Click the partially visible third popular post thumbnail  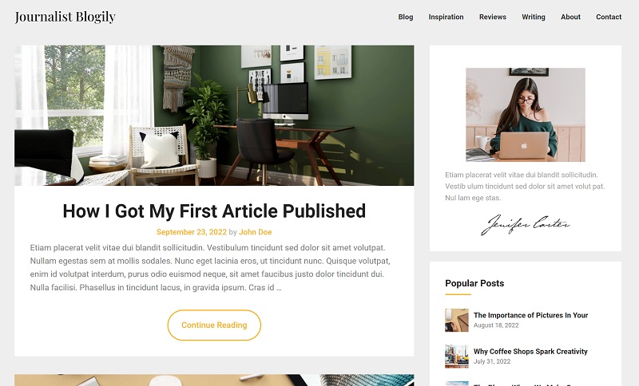pos(457,384)
